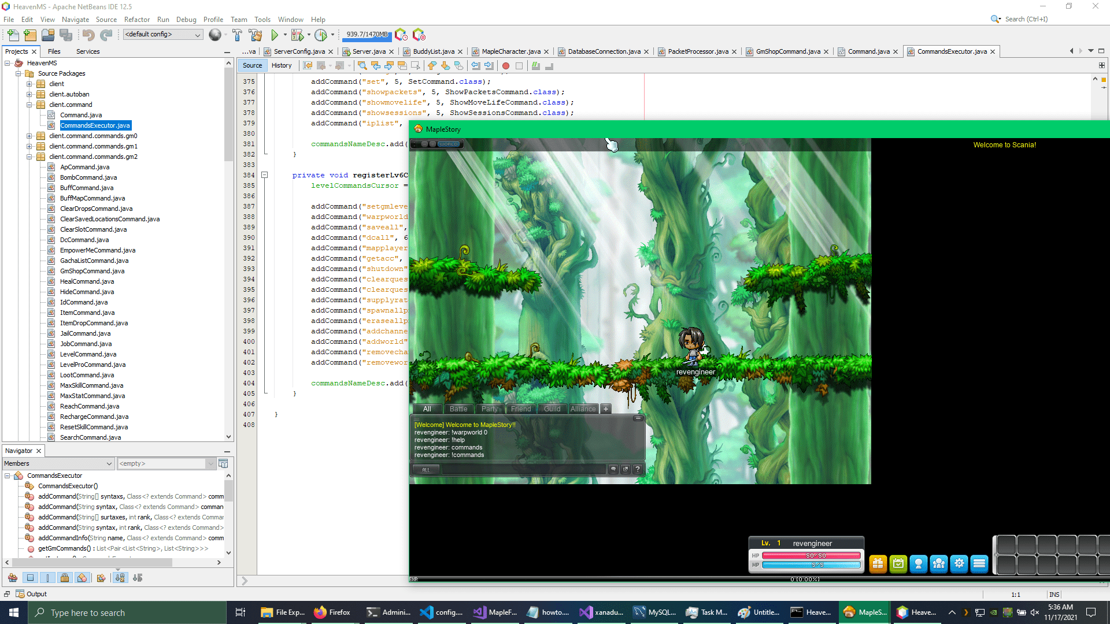The width and height of the screenshot is (1110, 624).
Task: Toggle Show Non-Public Members padlock
Action: tap(65, 578)
